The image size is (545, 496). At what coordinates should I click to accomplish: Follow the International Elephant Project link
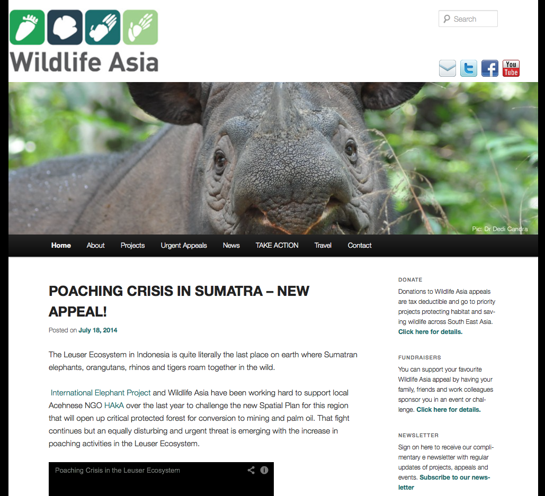pyautogui.click(x=101, y=392)
